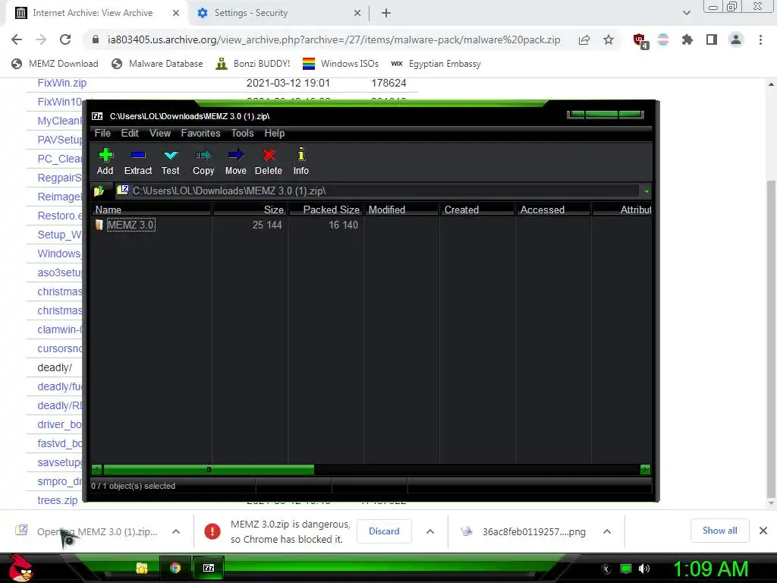
Task: Sort by the Name column
Action: [x=151, y=210]
